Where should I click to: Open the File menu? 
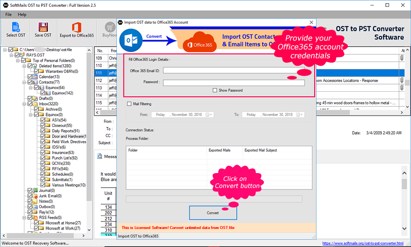pyautogui.click(x=8, y=15)
